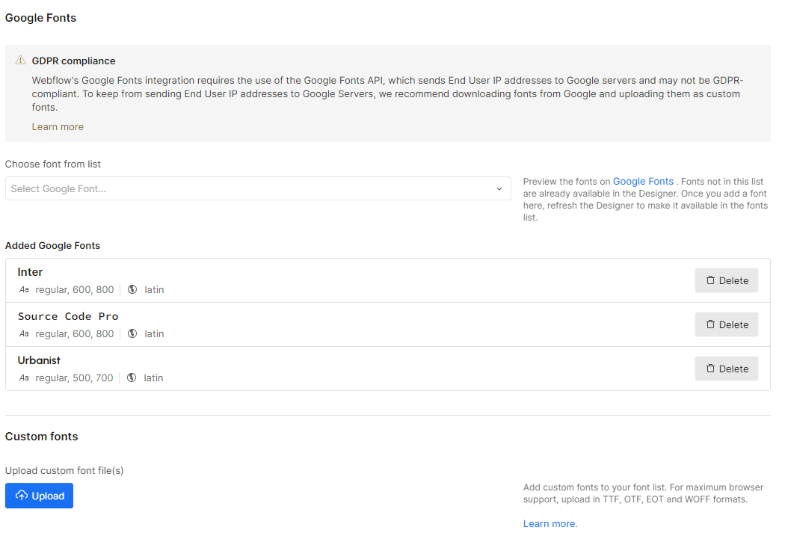Click 'latin' subset label in Inter row
The image size is (785, 542).
[154, 289]
